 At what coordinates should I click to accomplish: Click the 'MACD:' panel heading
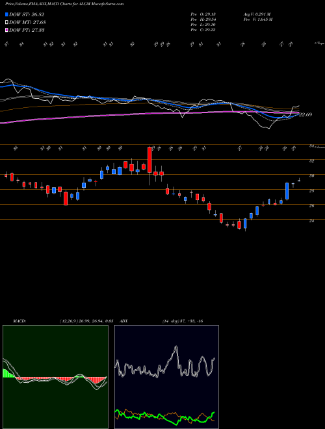coord(19,321)
